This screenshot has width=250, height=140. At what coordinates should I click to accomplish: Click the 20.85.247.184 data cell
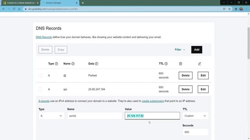pos(96,89)
